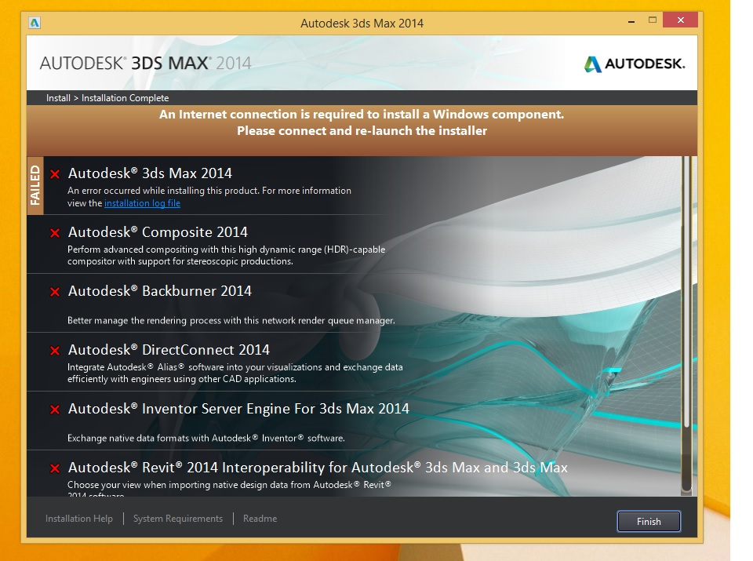Click the red X beside Autodesk Composite 2014

[55, 233]
